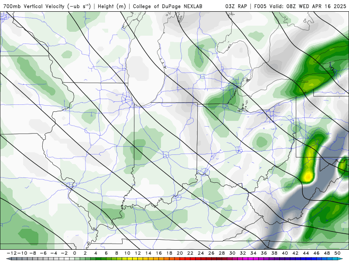Click the '34' color scale label
This screenshot has height=261, width=349.
point(253,253)
